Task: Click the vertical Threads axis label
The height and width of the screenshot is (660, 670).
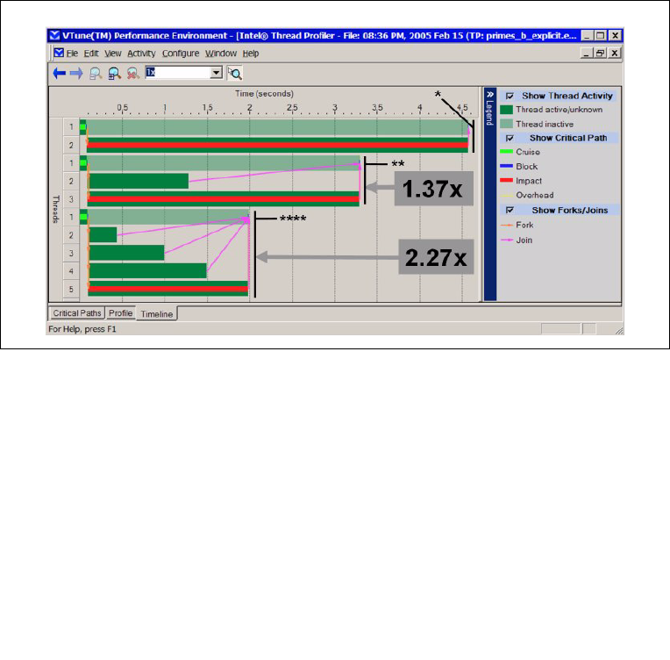Action: tap(55, 209)
